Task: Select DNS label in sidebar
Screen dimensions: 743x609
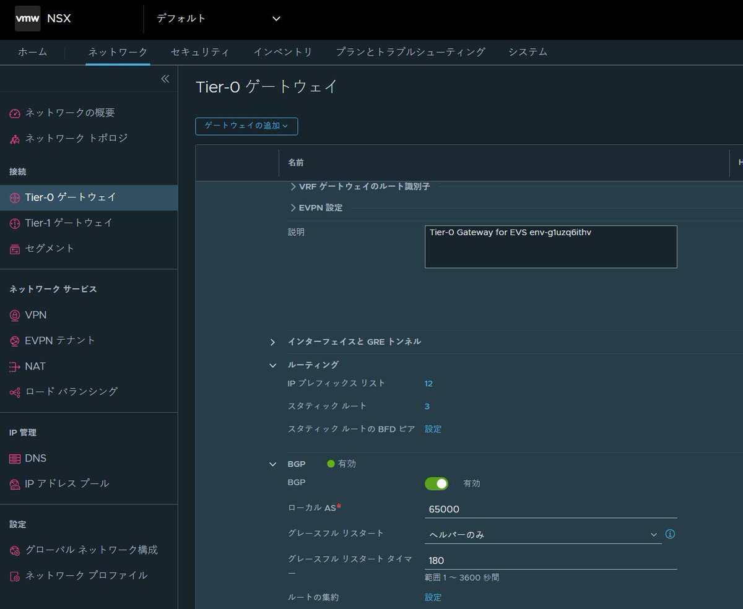Action: pos(36,459)
